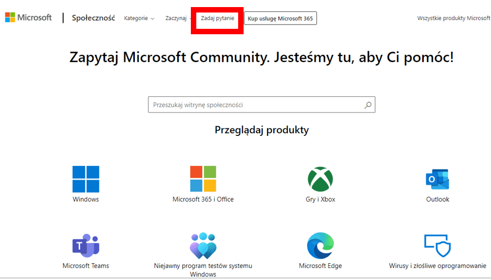Select the virus protection shield icon
Viewport: 491px width, 280px height.
(x=438, y=246)
